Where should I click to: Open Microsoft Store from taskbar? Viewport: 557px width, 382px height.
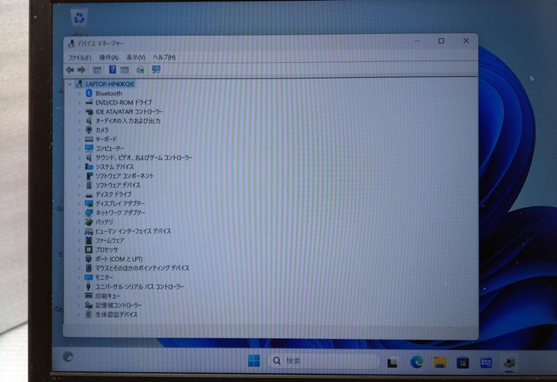point(462,362)
